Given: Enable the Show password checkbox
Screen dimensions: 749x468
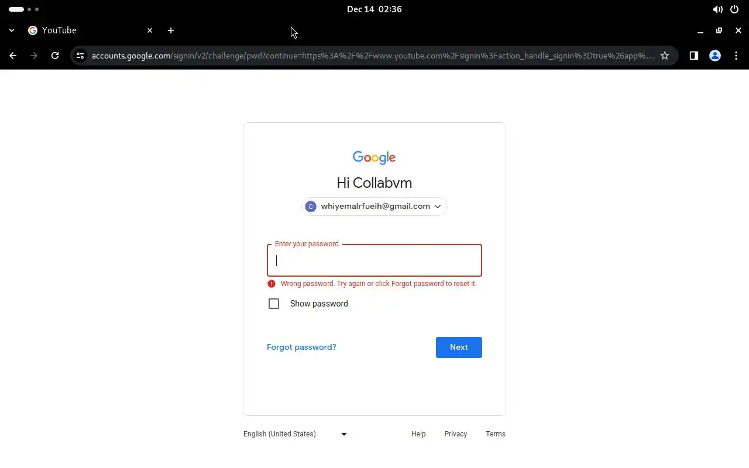Looking at the screenshot, I should point(274,304).
